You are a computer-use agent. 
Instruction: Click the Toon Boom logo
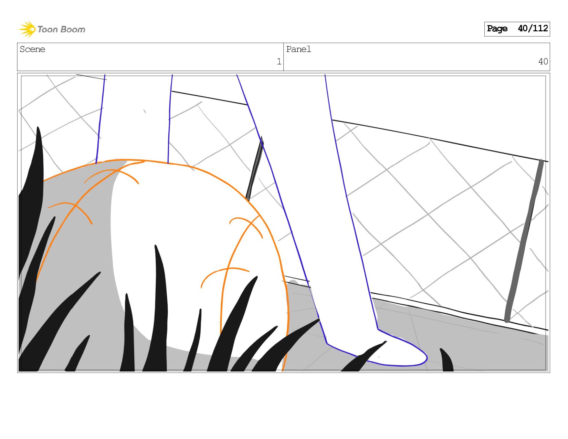tap(52, 29)
